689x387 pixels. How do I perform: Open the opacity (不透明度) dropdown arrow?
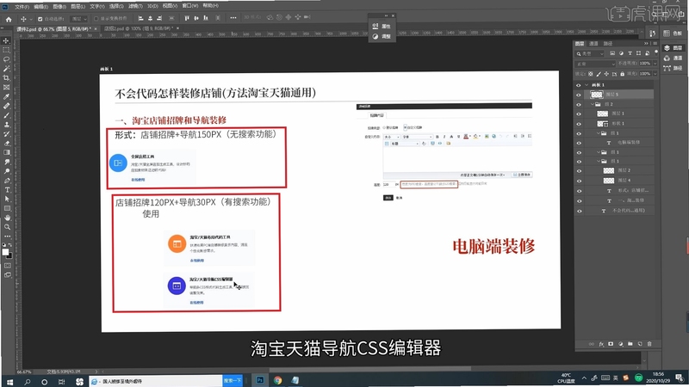point(655,64)
